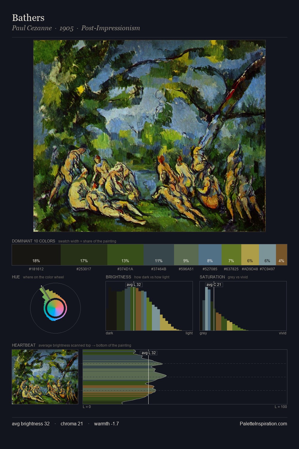
Task: Choose the brown 4% swatch
Action: tap(281, 255)
